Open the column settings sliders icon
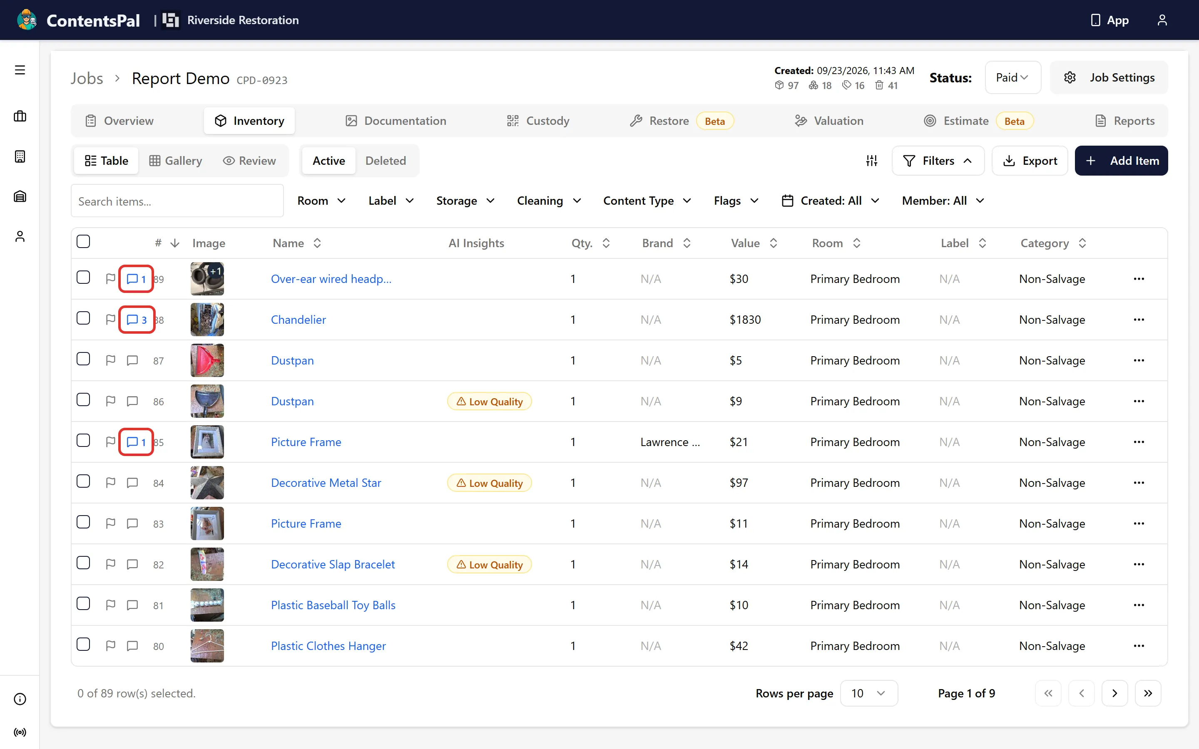1199x749 pixels. (871, 161)
